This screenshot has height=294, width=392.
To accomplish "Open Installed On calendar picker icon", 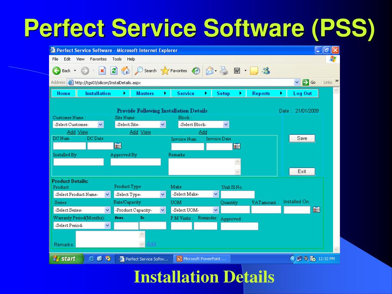I will 317,210.
